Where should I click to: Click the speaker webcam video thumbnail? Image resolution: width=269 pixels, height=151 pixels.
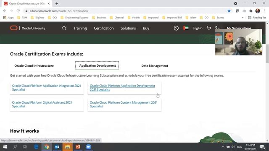point(239,42)
